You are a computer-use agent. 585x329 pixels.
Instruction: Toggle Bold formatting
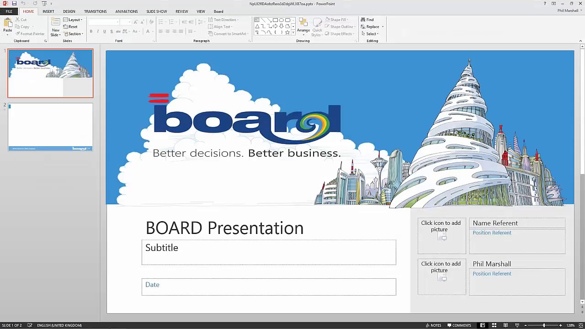point(91,32)
